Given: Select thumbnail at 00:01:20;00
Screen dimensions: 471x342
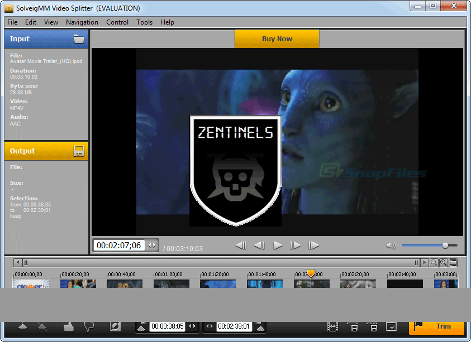Looking at the screenshot, I should [x=218, y=284].
